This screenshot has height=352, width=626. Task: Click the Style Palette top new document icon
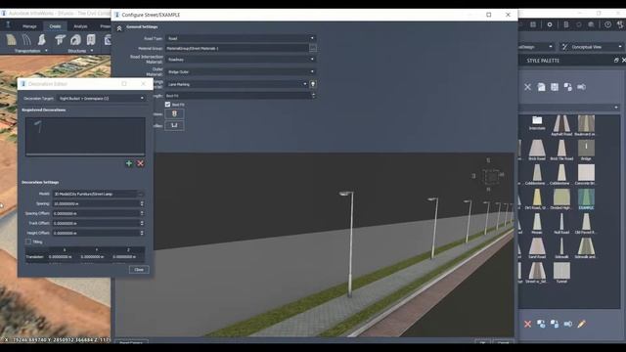tap(541, 87)
